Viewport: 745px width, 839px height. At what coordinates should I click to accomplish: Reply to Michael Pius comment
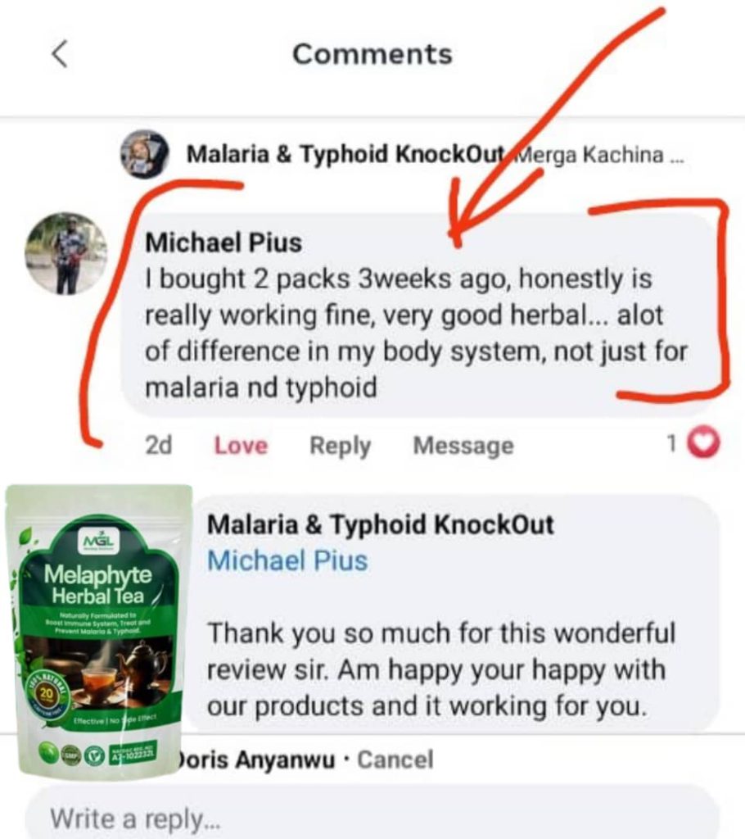click(x=340, y=446)
